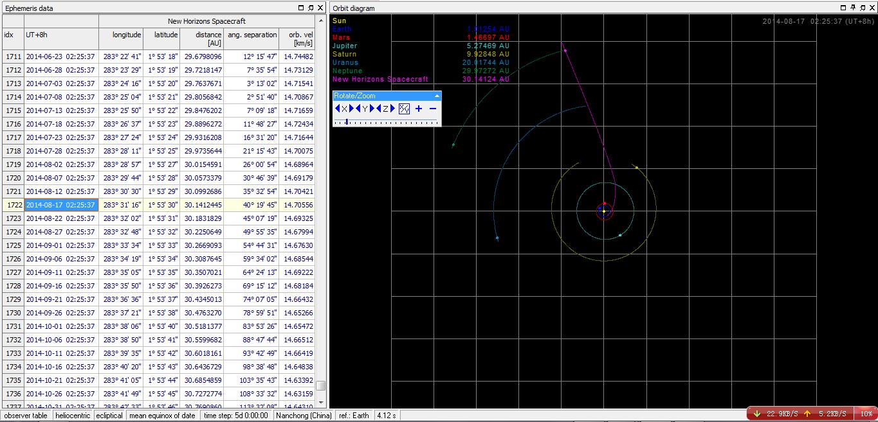Rotate the orbit view right around Y axis
878x422 pixels.
[x=372, y=109]
